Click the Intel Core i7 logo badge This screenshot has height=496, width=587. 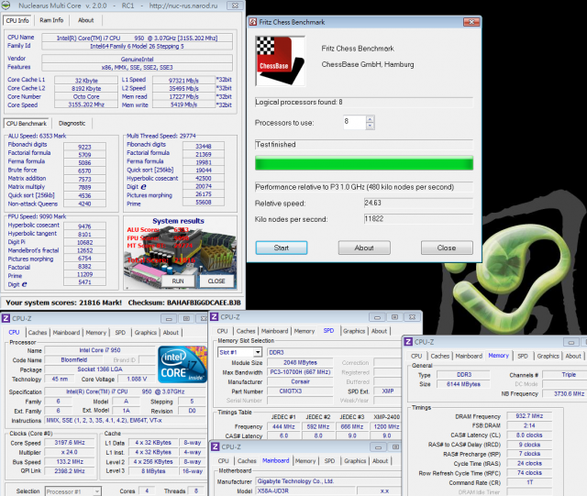(x=183, y=365)
